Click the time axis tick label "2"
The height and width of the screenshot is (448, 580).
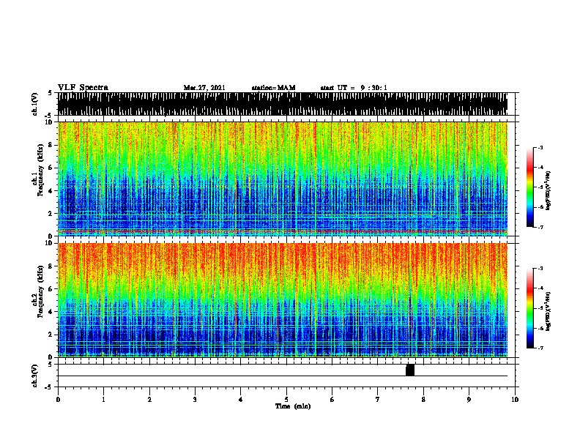pyautogui.click(x=149, y=400)
